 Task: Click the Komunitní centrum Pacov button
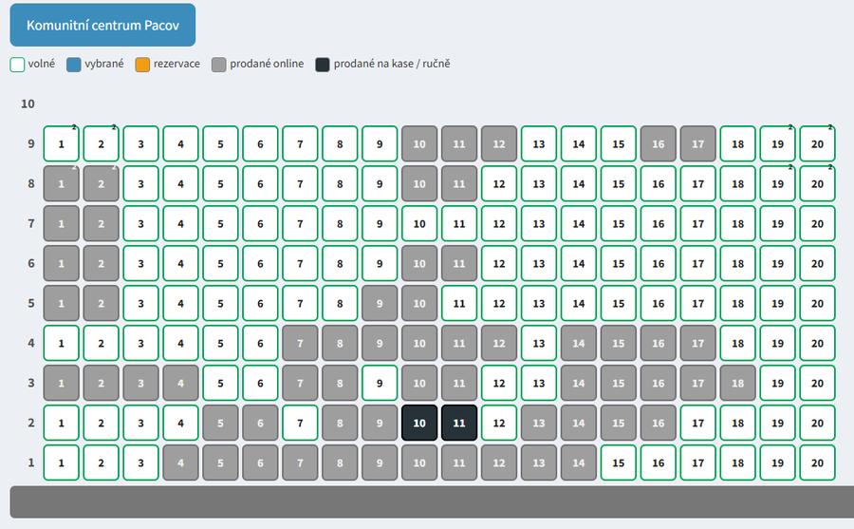(102, 25)
